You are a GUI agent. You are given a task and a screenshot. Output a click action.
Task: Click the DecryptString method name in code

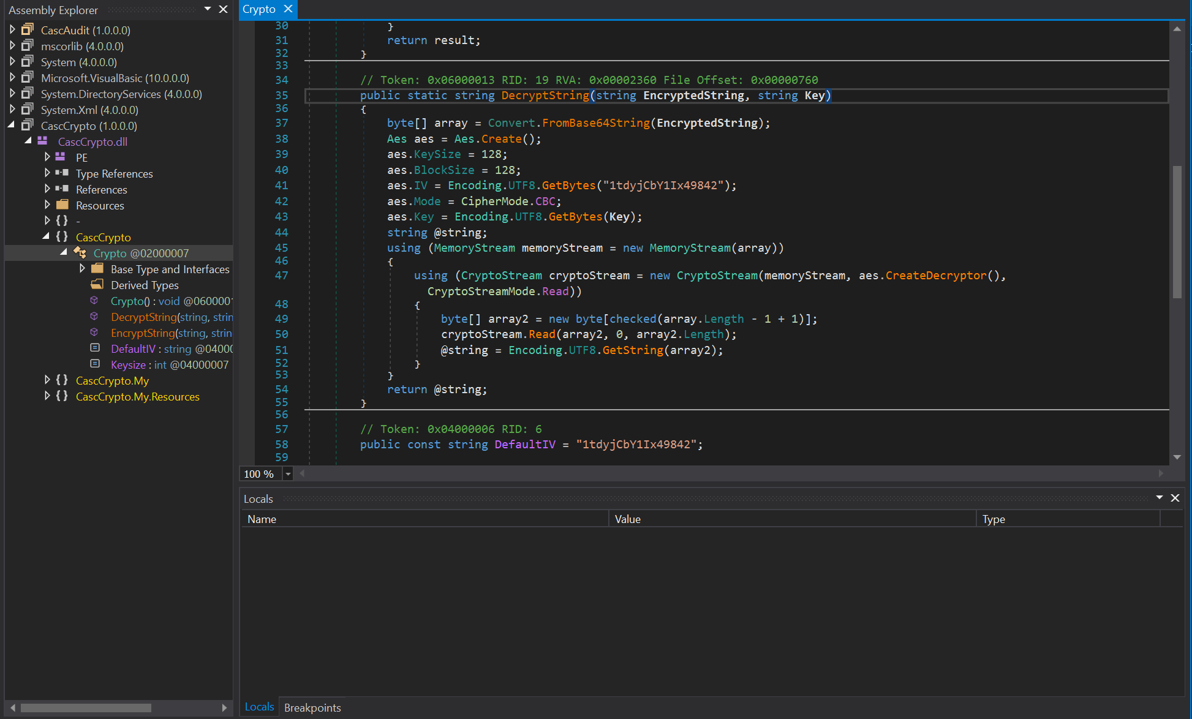[545, 96]
